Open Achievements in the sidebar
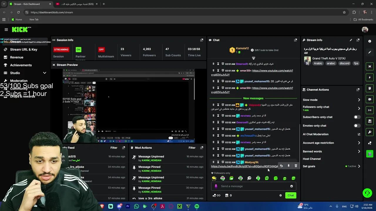Viewport: 376px width, 211px height. click(21, 65)
